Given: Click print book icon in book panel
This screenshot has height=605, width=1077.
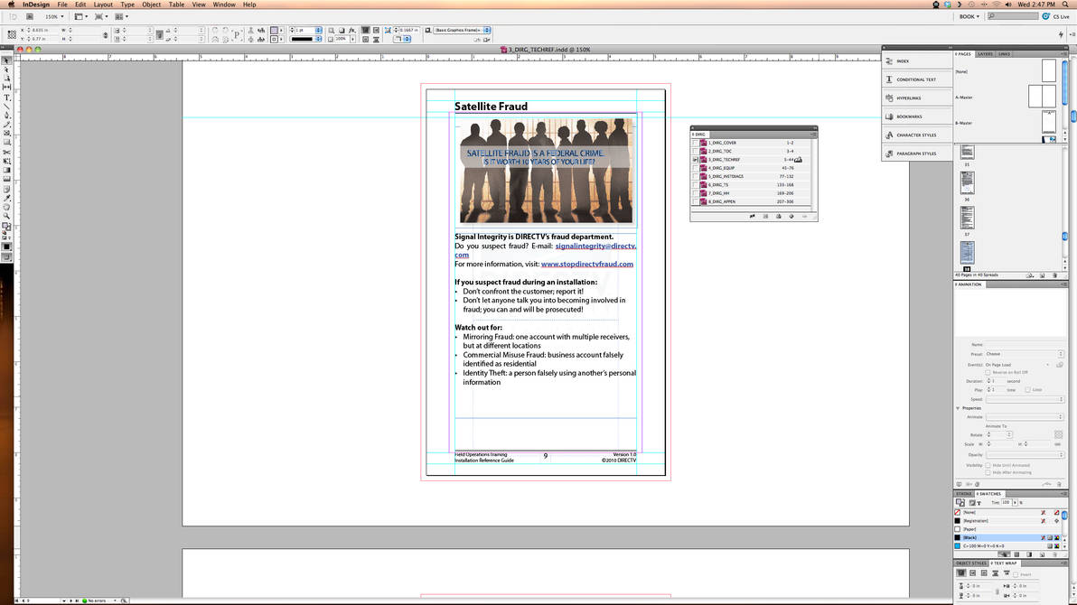Looking at the screenshot, I should click(778, 217).
